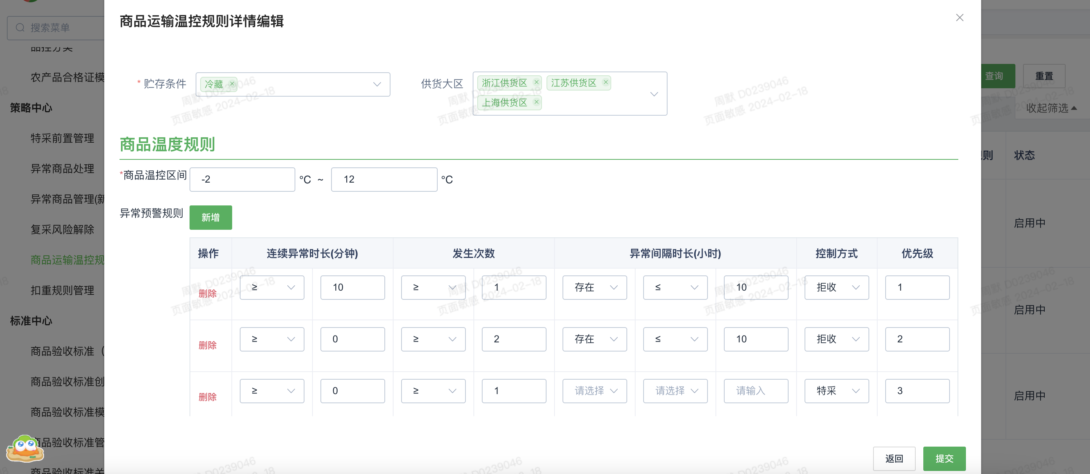Open 拒收 control dropdown in priority 1 row
Viewport: 1090px width, 474px height.
(x=837, y=288)
